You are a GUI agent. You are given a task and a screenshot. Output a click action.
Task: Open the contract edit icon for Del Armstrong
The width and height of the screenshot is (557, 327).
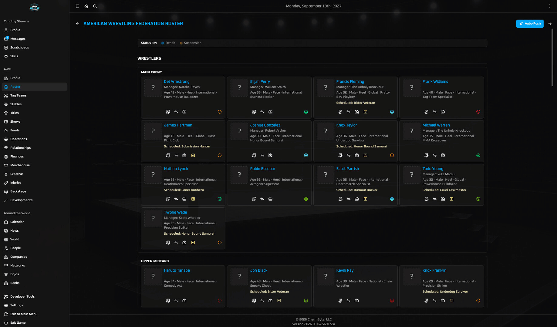point(168,112)
